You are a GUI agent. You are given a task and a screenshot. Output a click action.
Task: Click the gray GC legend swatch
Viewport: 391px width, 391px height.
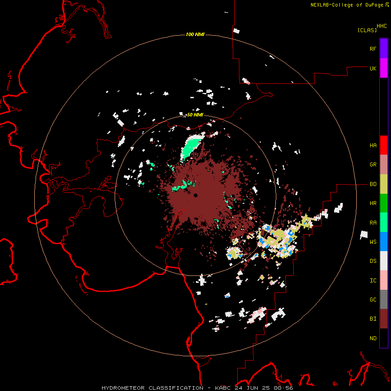(384, 299)
